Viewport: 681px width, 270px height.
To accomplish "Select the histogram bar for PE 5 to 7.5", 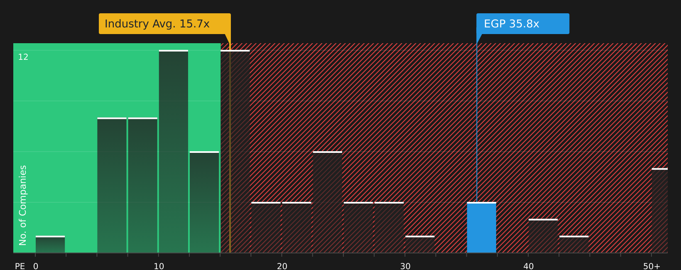I will coord(112,185).
